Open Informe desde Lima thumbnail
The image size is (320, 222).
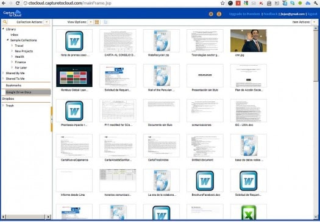(x=74, y=181)
